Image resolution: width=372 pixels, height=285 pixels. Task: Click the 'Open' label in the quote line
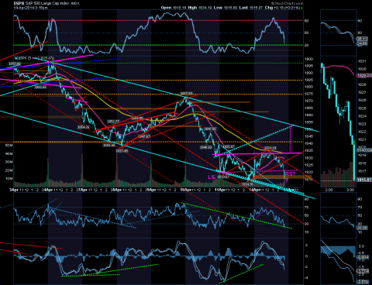click(166, 8)
